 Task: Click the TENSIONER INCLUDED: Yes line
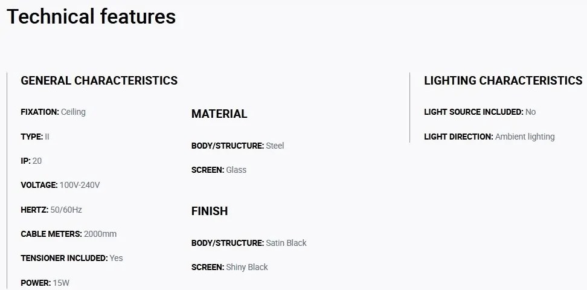point(71,258)
